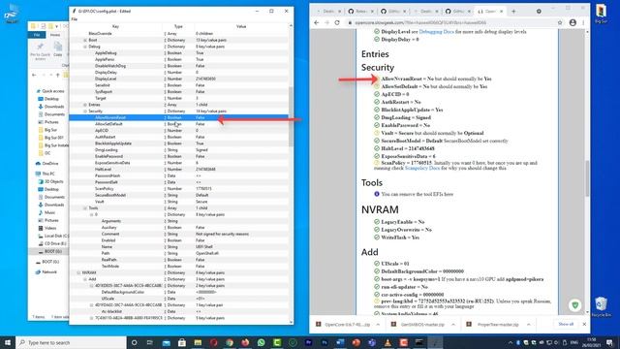
Task: Collapse the Security dictionary row
Action: point(85,111)
